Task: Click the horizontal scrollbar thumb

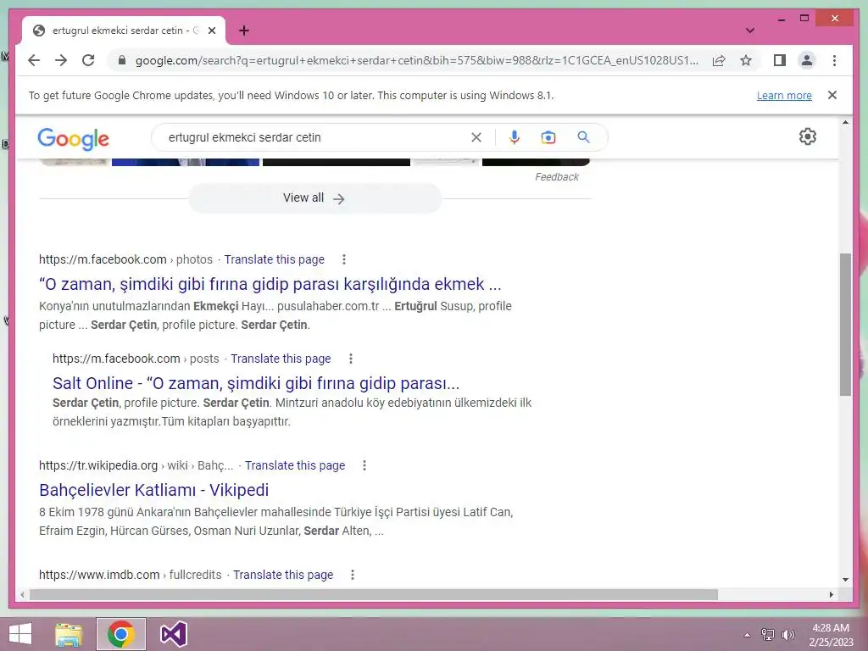Action: [374, 594]
